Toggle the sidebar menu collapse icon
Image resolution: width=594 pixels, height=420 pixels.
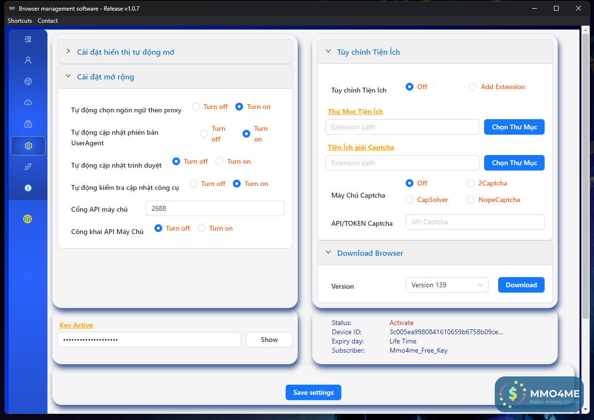coord(28,39)
